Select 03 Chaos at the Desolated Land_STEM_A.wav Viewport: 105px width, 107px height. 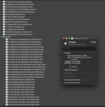coord(25,54)
